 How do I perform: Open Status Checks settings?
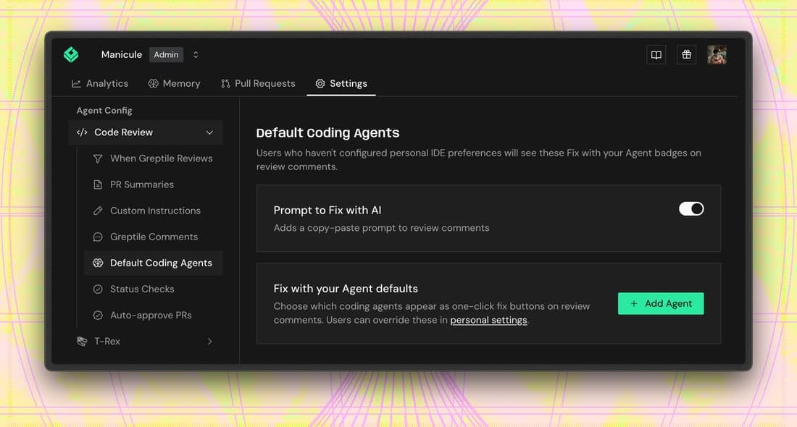click(x=153, y=289)
